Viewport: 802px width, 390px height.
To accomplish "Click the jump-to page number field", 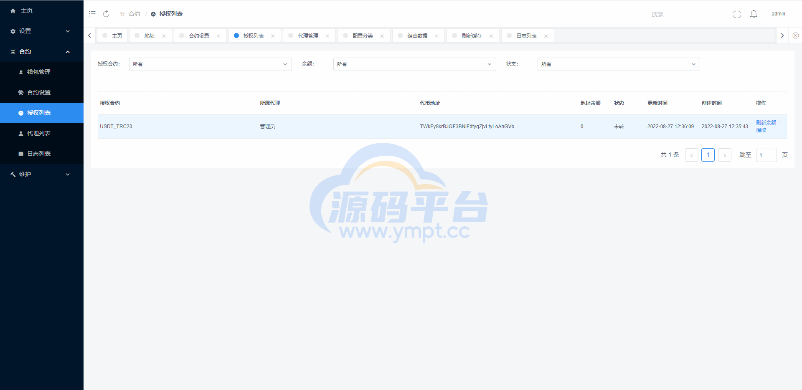I will click(x=766, y=155).
